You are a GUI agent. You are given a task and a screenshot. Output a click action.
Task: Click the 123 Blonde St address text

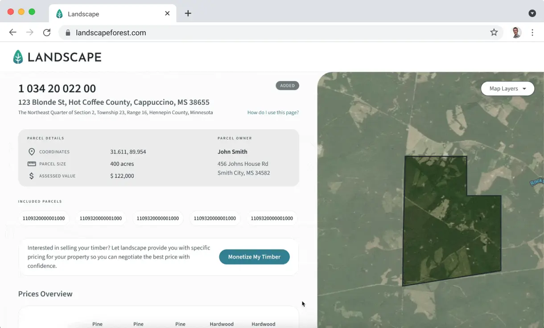(114, 102)
